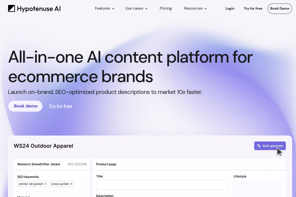Click the chevron beside Resources
296x197 pixels.
(x=206, y=9)
